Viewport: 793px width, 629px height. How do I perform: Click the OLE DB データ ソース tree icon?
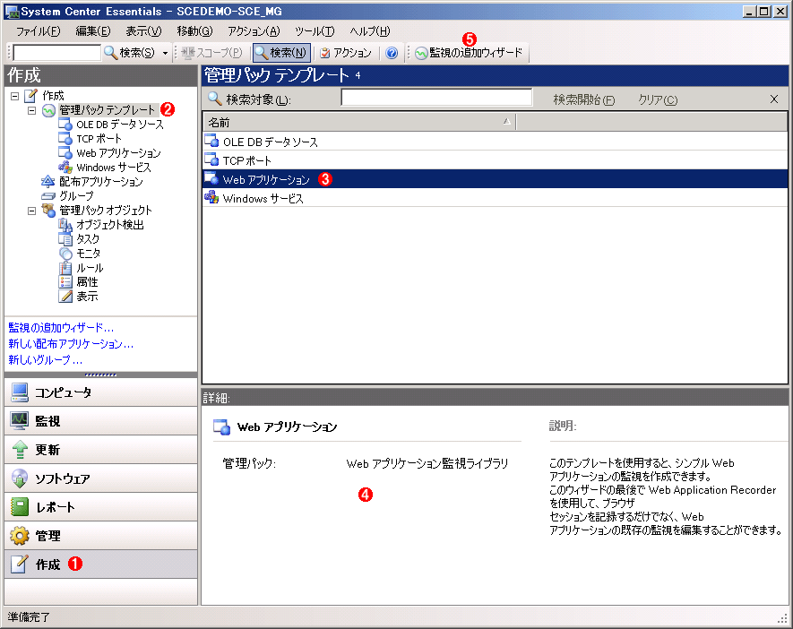point(65,124)
